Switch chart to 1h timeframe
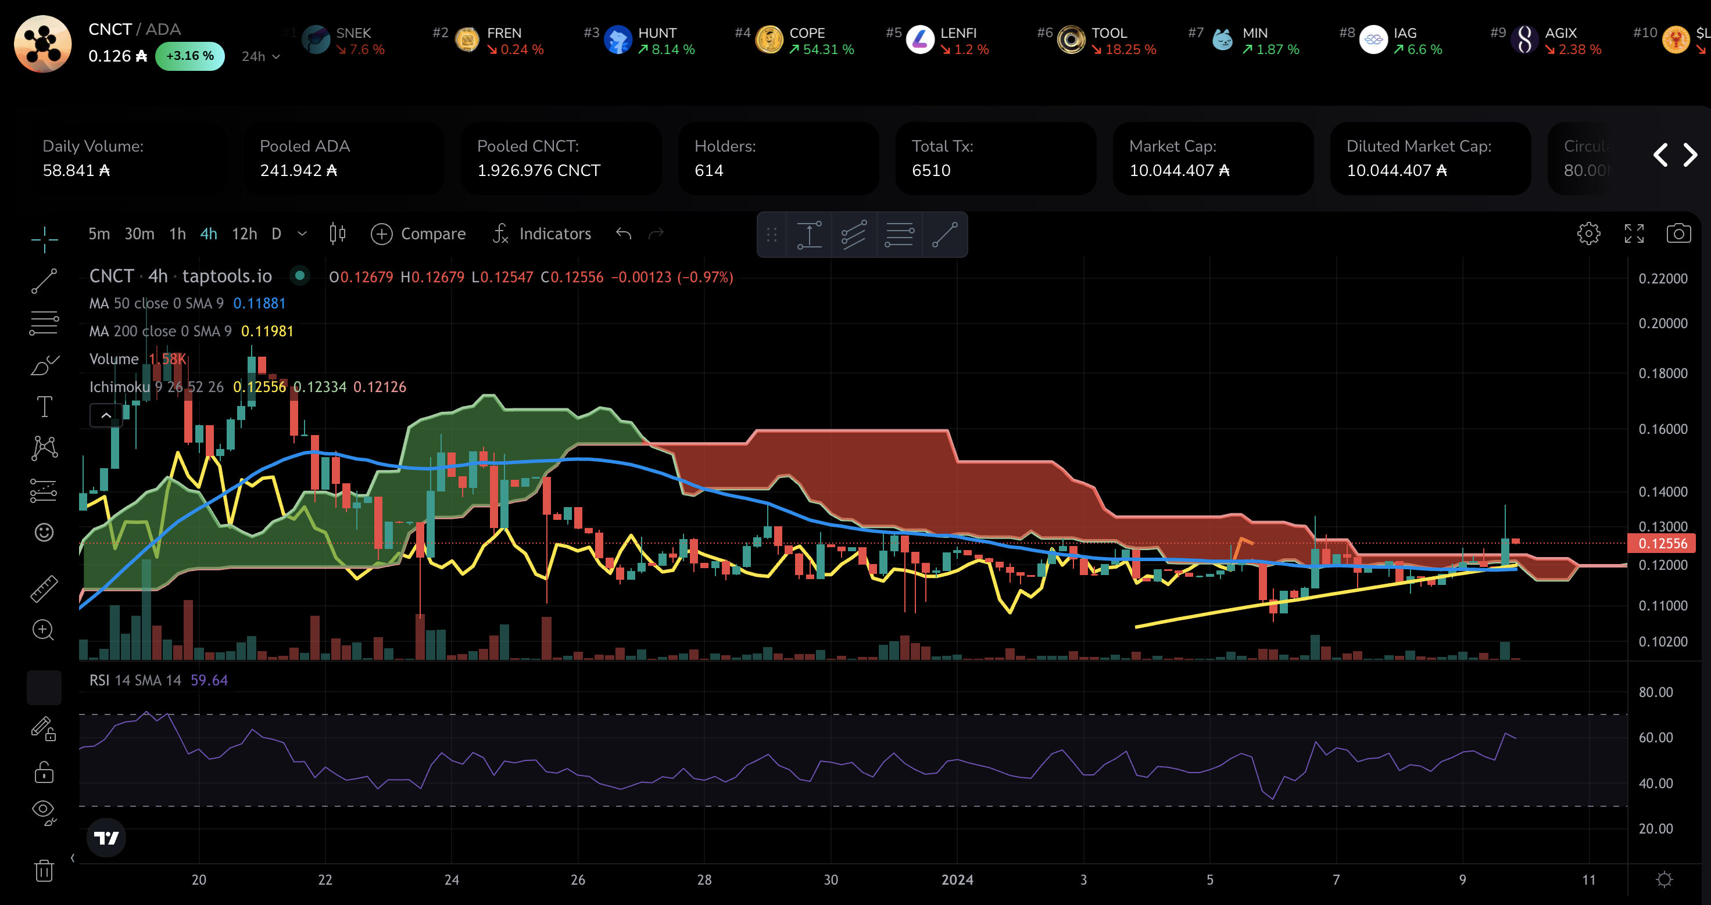This screenshot has height=905, width=1711. point(177,234)
